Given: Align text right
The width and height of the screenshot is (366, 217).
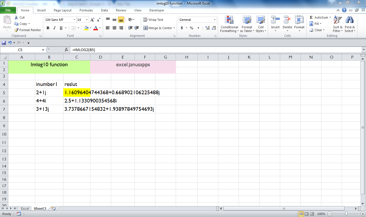Looking at the screenshot, I should pyautogui.click(x=121, y=28).
